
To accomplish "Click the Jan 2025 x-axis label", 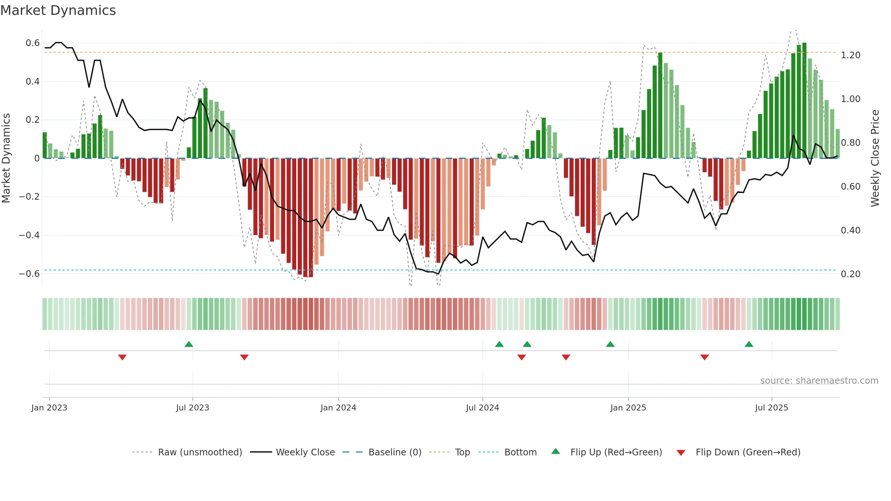I will [629, 408].
